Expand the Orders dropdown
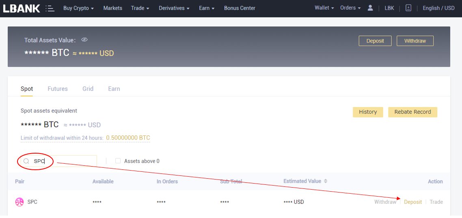Viewport: 462px width, 218px height. pyautogui.click(x=350, y=8)
